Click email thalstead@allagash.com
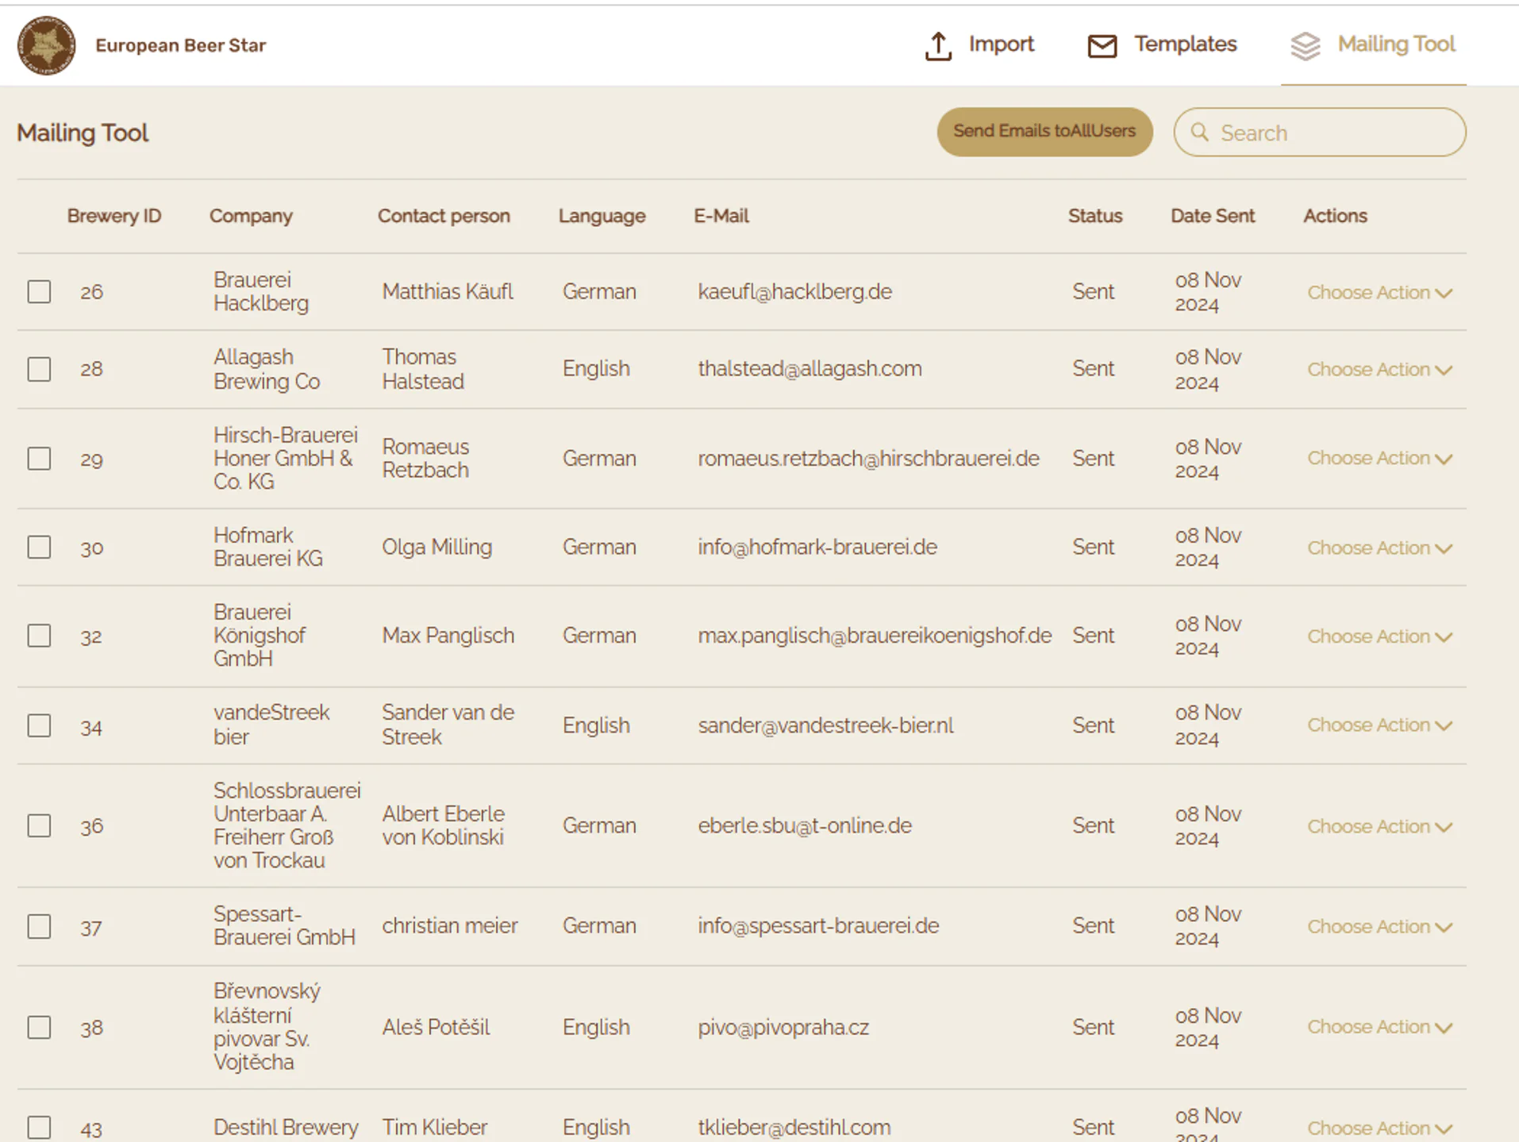This screenshot has width=1519, height=1142. (x=809, y=369)
